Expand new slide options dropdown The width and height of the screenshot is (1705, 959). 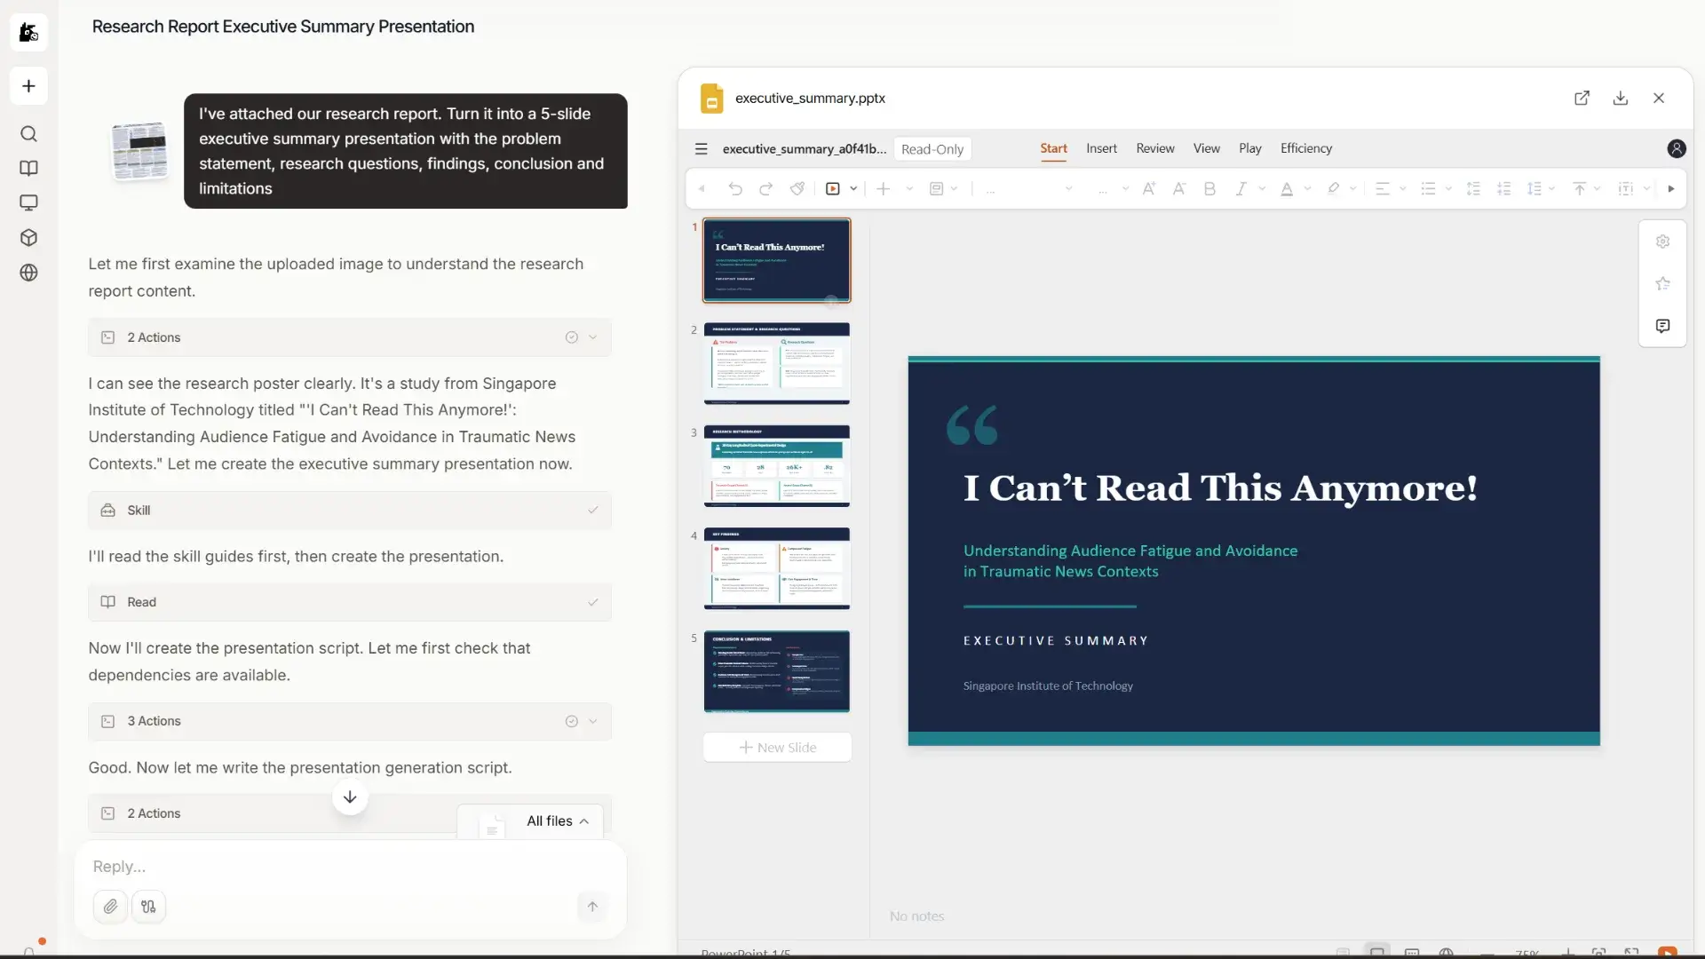pyautogui.click(x=909, y=189)
